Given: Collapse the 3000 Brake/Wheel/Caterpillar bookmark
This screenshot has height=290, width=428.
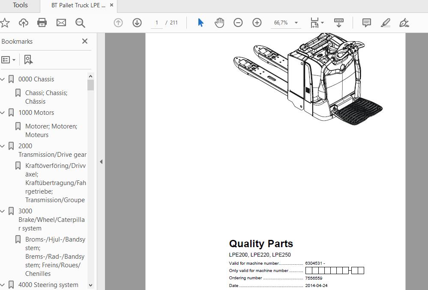Looking at the screenshot, I should 3,211.
